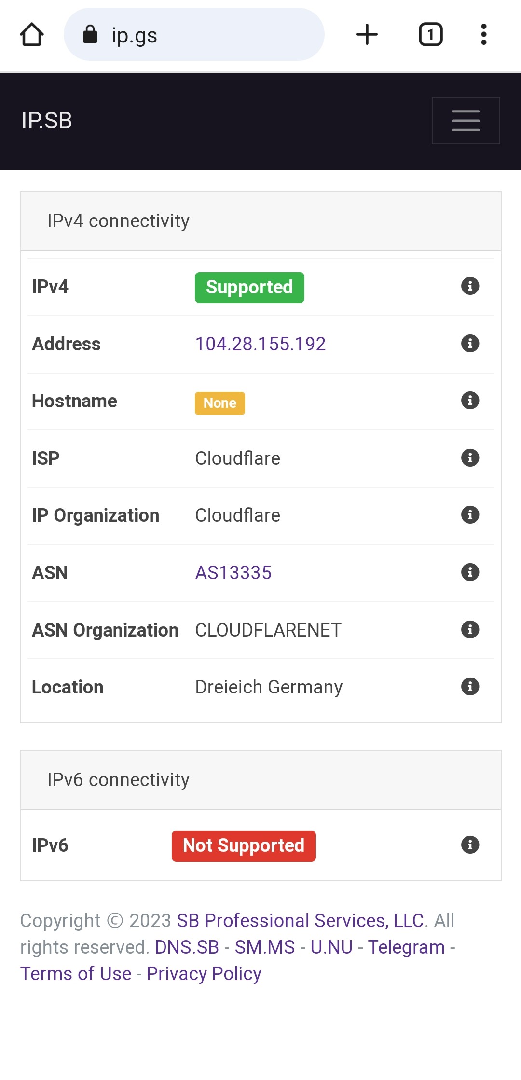Open a new browser tab with the plus button

pos(367,34)
